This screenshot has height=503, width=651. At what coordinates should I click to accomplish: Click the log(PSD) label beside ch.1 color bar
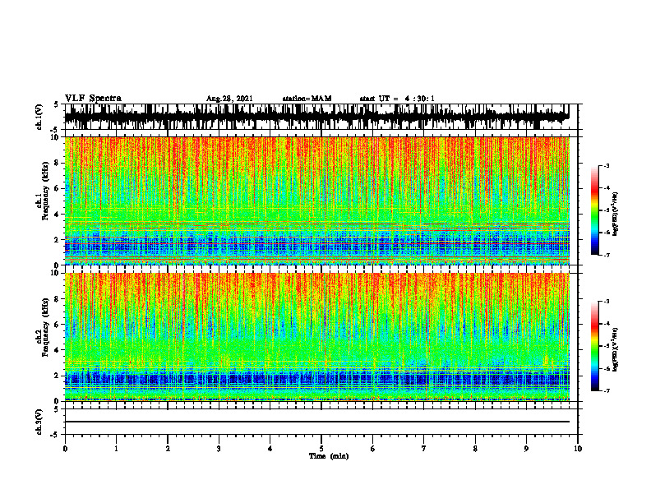click(616, 214)
